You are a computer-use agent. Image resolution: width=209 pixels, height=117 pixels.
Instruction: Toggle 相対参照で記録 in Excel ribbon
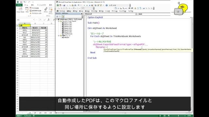(x=36, y=11)
